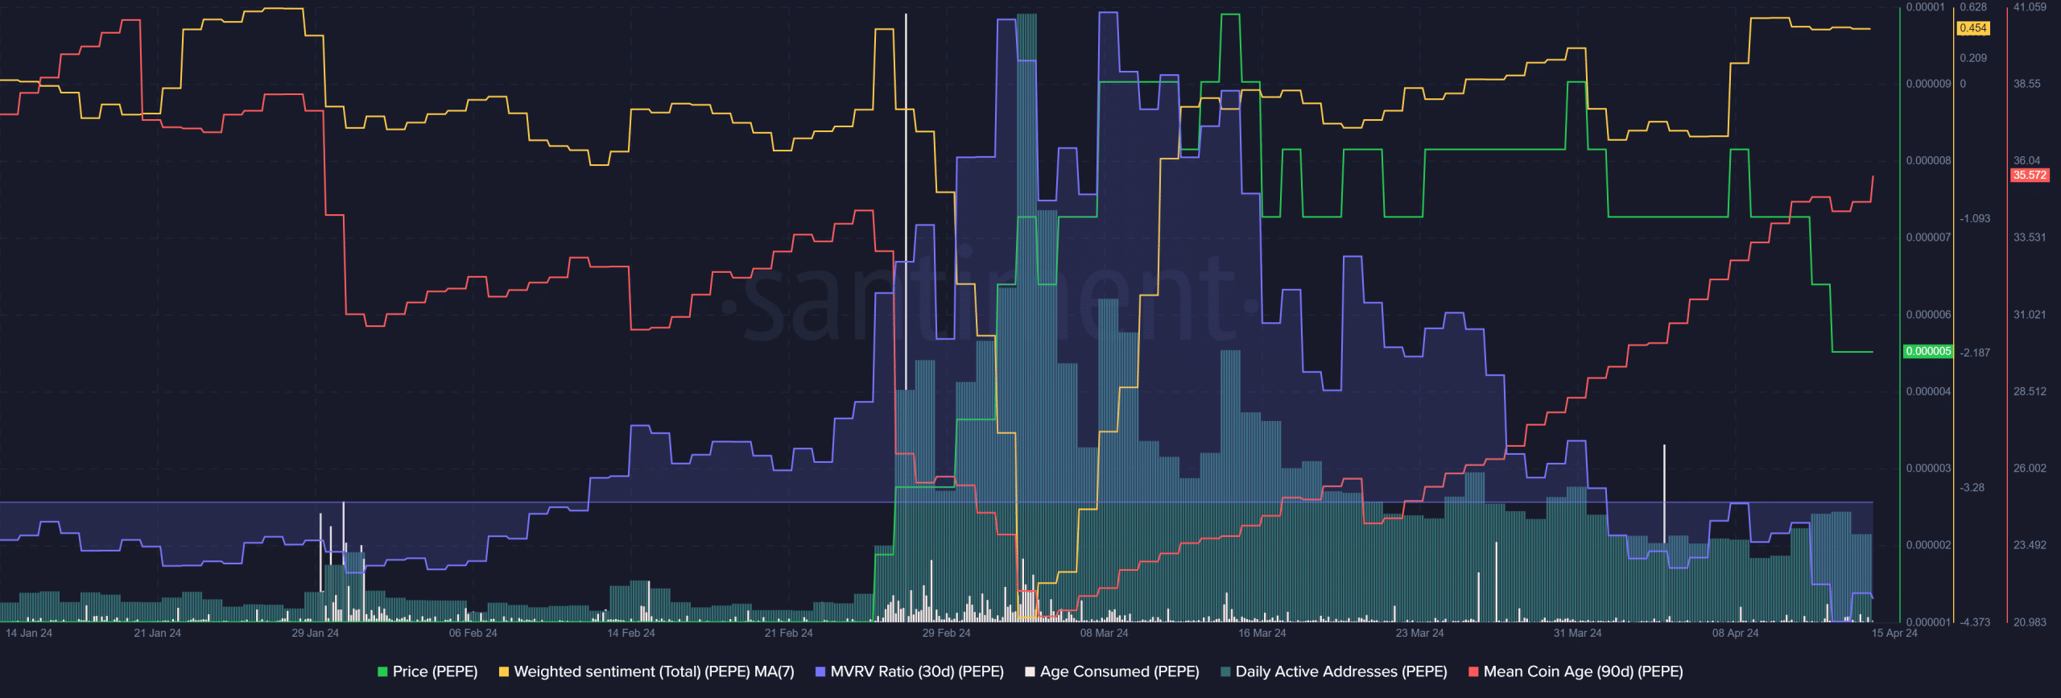The height and width of the screenshot is (698, 2061).
Task: Click the 31.021 coin age axis label
Action: click(x=2030, y=315)
